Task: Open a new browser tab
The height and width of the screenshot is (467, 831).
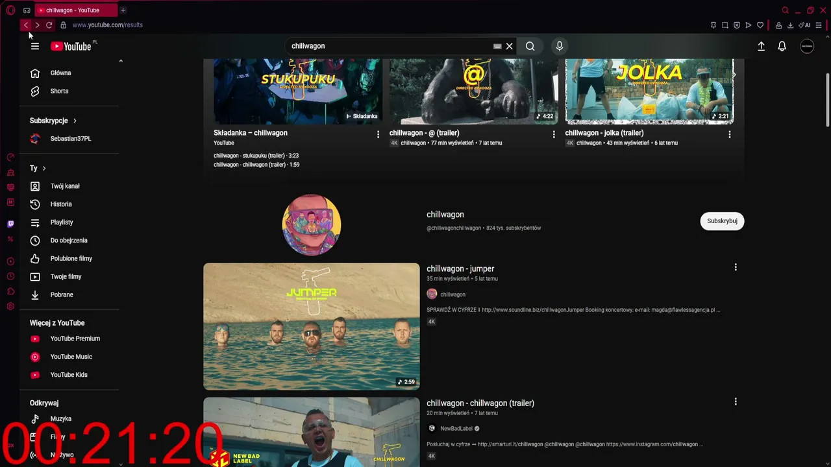Action: [x=123, y=10]
